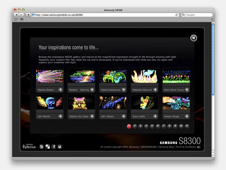Open the Terms & Conditions footer link
This screenshot has height=170, width=226.
[186, 147]
